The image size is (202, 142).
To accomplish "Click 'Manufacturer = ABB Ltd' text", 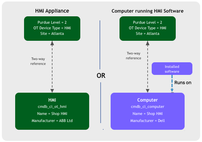I will tap(52, 120).
